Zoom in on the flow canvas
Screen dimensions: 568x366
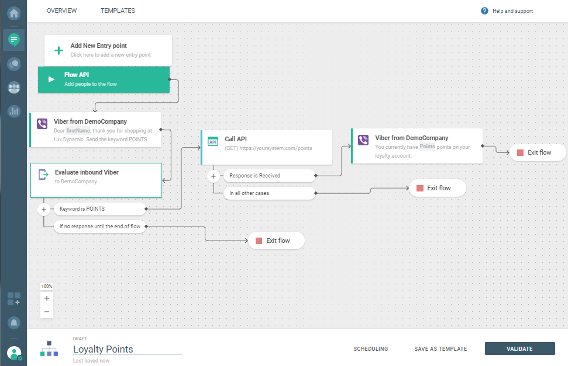pyautogui.click(x=47, y=298)
